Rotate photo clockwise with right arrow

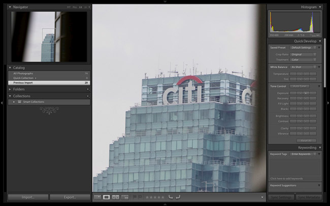(178, 197)
